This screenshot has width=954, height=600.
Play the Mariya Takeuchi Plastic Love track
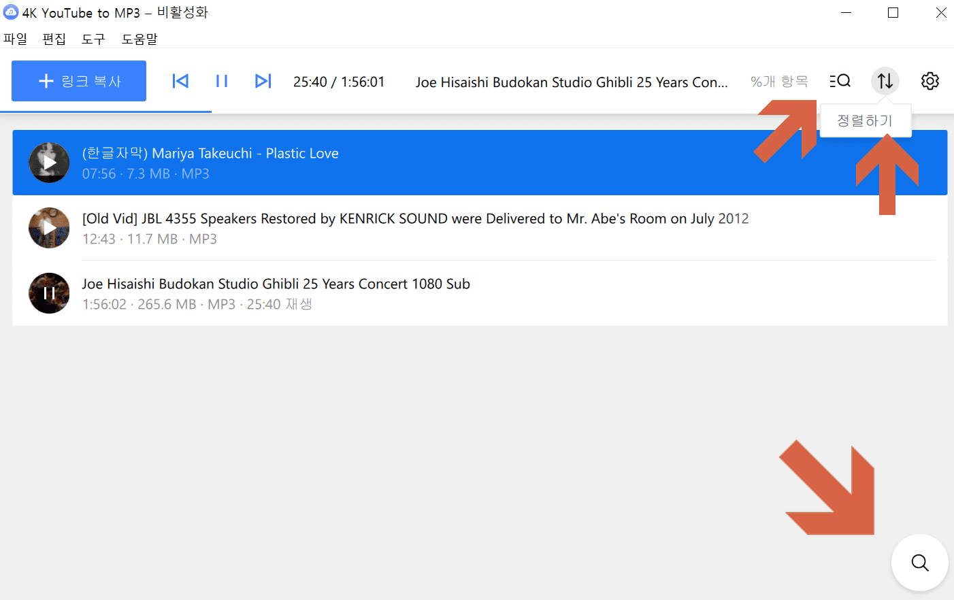49,163
